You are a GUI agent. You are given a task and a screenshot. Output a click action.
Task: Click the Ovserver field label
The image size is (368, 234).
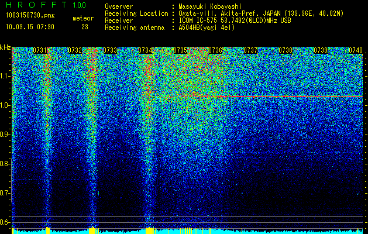point(119,6)
